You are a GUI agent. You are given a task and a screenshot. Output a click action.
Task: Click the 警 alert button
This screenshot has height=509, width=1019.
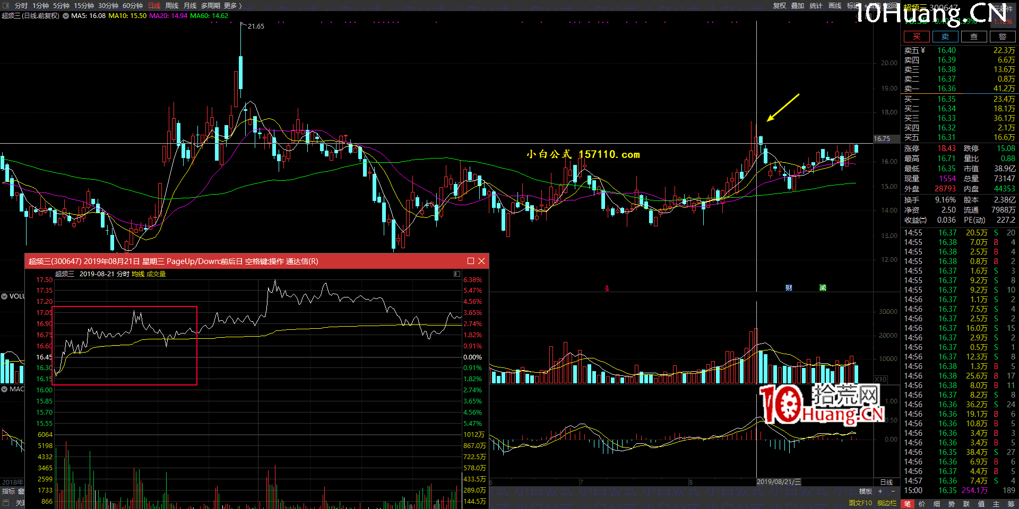pyautogui.click(x=1003, y=37)
